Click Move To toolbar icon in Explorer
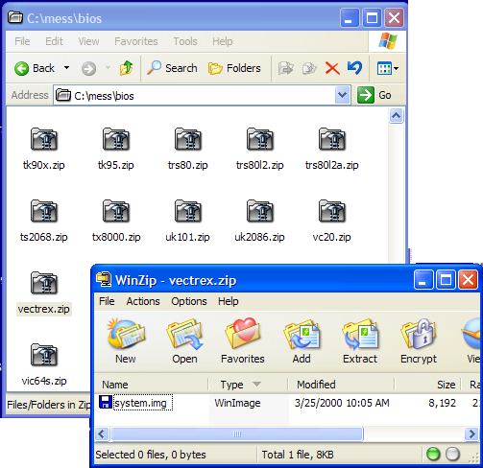This screenshot has height=468, width=483. (285, 68)
